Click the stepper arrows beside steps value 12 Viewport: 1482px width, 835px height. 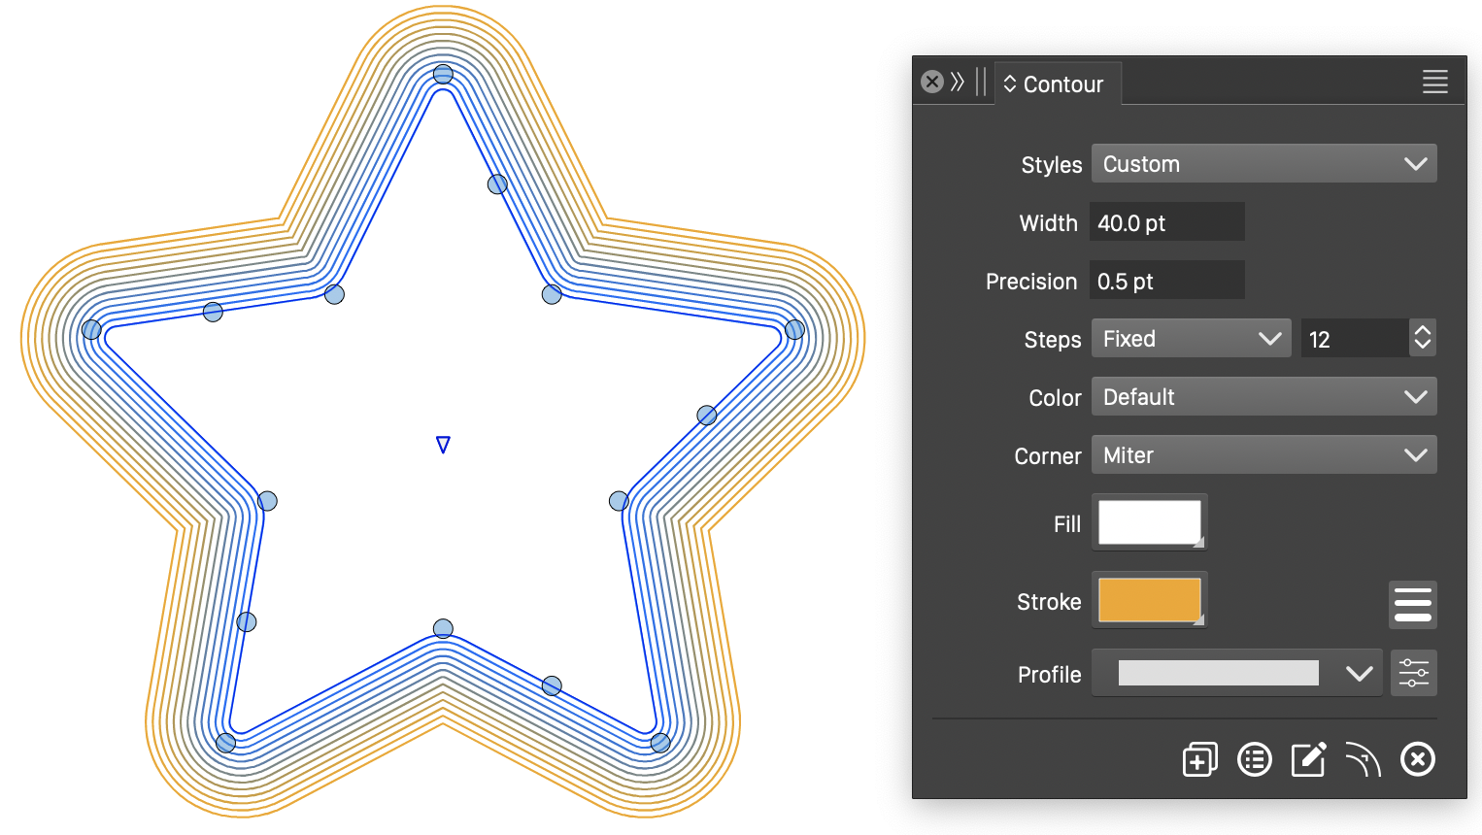[1423, 338]
